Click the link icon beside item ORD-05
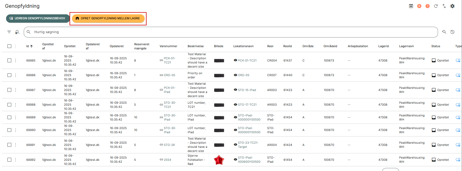This screenshot has width=462, height=171. (161, 75)
